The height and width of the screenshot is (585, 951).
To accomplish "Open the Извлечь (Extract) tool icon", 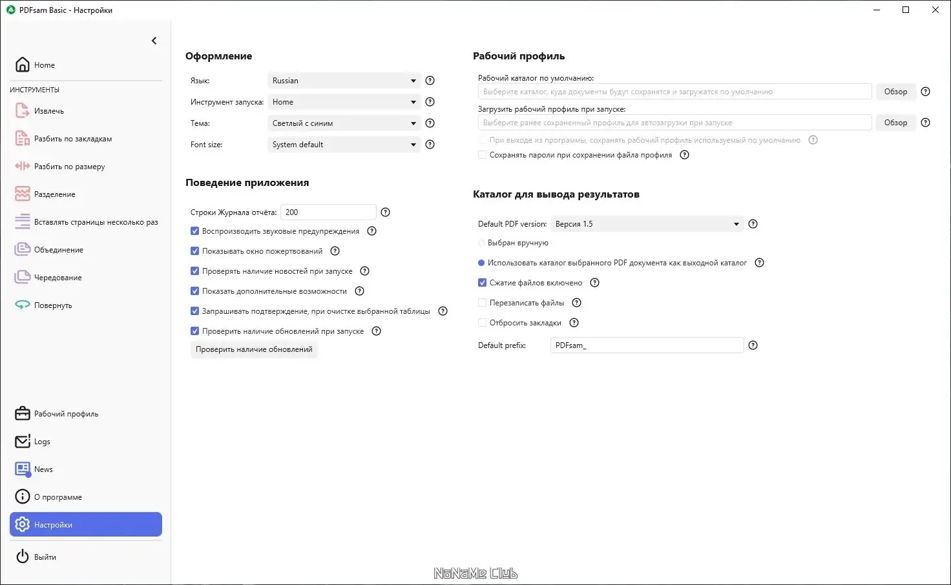I will tap(23, 110).
